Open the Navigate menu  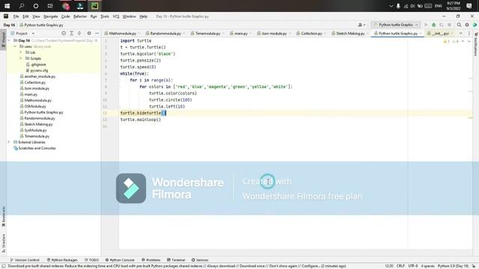[50, 16]
